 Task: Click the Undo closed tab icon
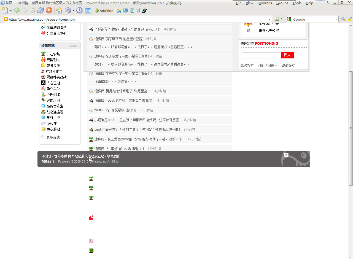(x=68, y=10)
